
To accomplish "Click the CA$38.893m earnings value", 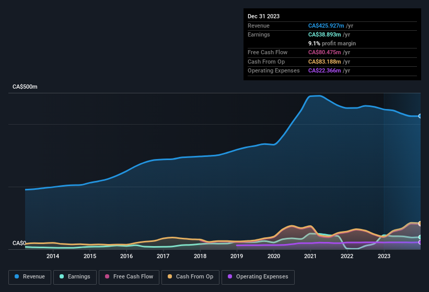I will pos(324,34).
